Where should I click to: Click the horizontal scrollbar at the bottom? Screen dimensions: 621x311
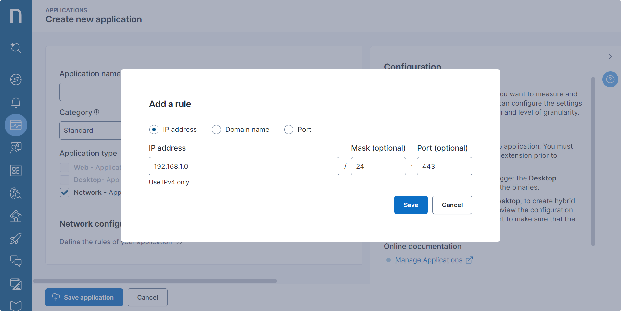[155, 281]
